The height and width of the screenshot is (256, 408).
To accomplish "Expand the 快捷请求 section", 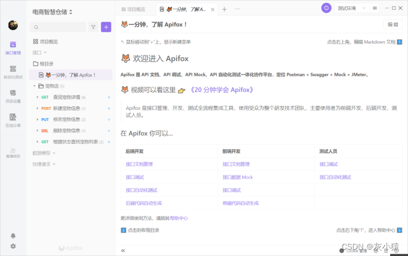I will 44,164.
